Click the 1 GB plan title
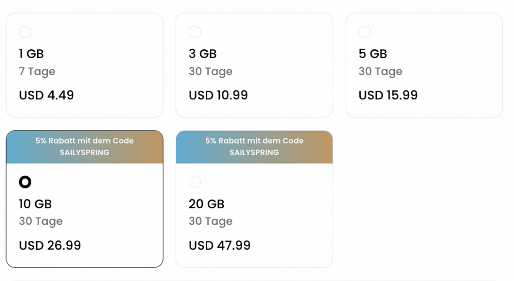 pos(31,54)
